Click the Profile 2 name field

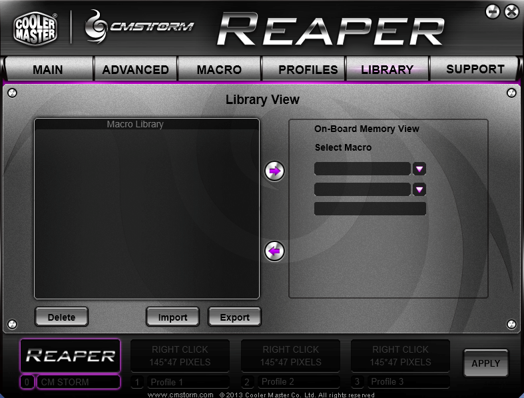pos(299,381)
